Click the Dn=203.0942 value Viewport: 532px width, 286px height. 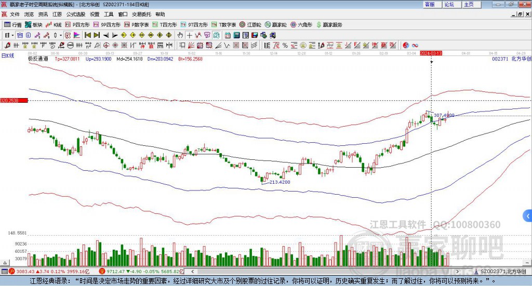click(x=160, y=59)
